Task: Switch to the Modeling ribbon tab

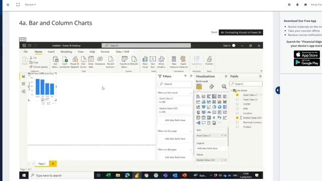Action: [x=66, y=52]
